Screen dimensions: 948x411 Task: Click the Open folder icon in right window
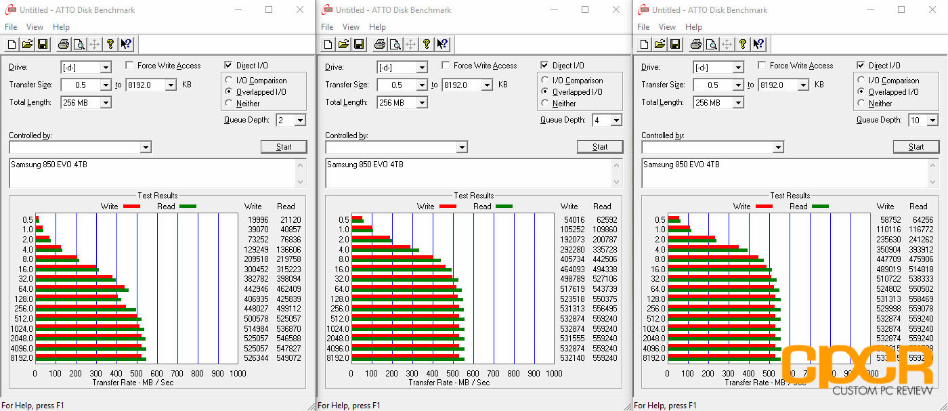tap(660, 45)
